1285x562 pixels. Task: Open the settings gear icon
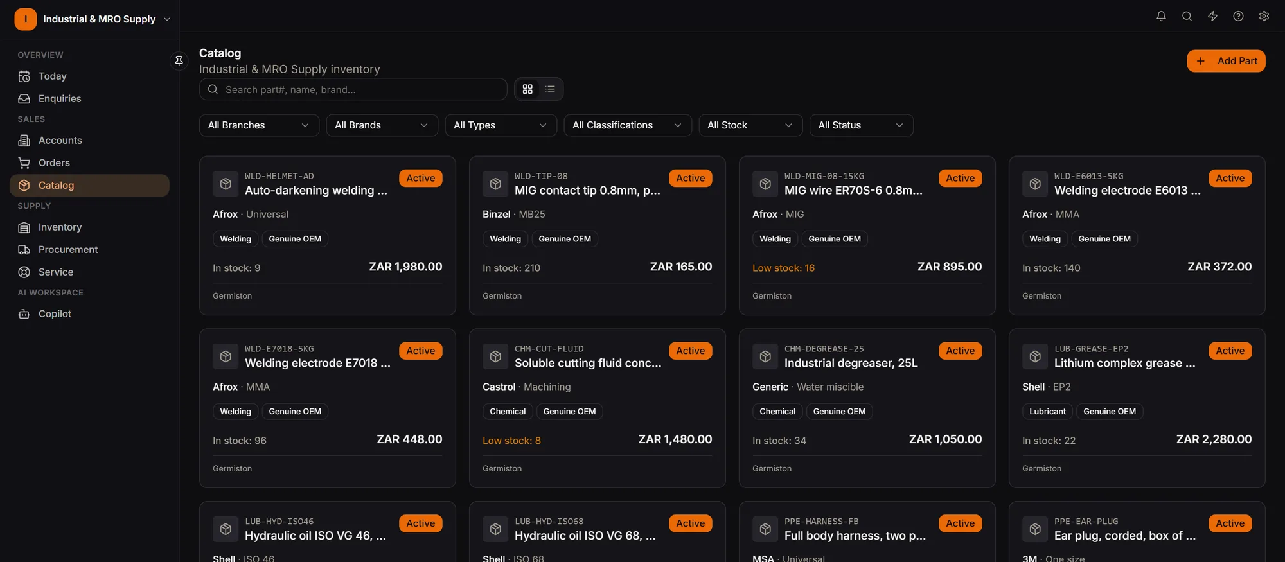1264,16
